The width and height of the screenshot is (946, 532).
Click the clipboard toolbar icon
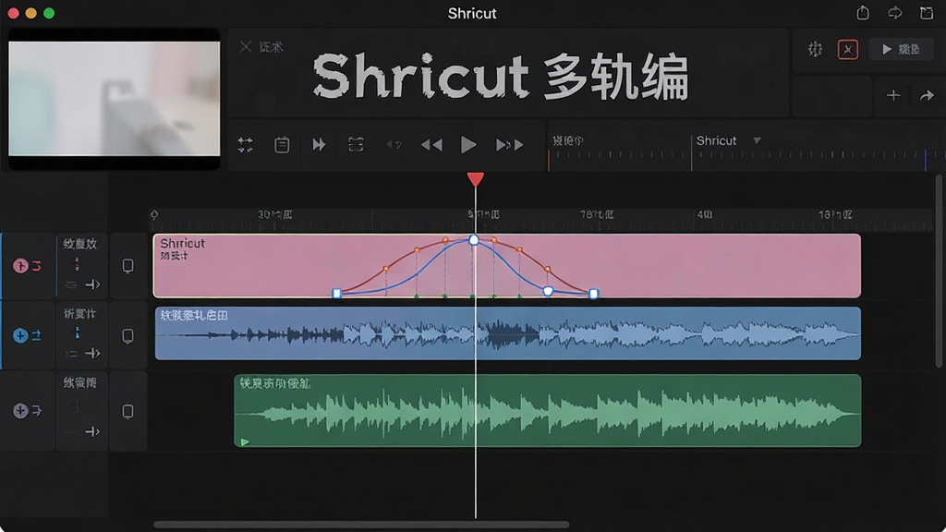click(x=282, y=145)
